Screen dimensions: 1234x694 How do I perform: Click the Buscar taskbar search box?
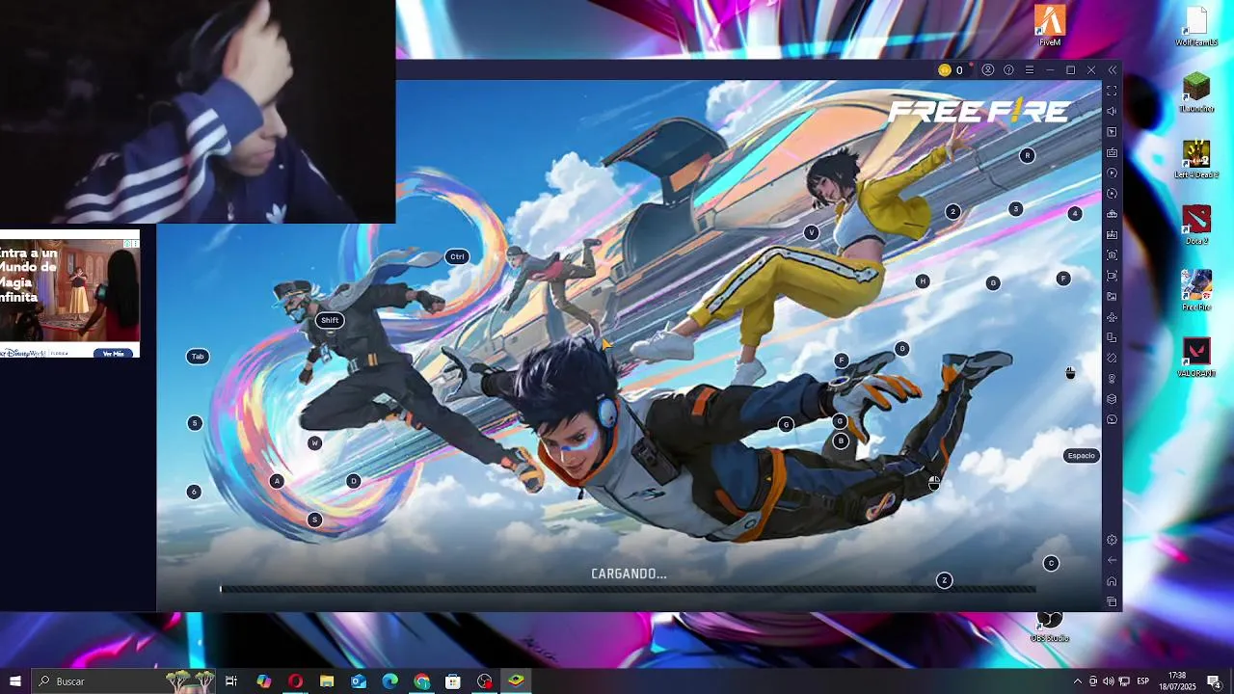tap(123, 681)
